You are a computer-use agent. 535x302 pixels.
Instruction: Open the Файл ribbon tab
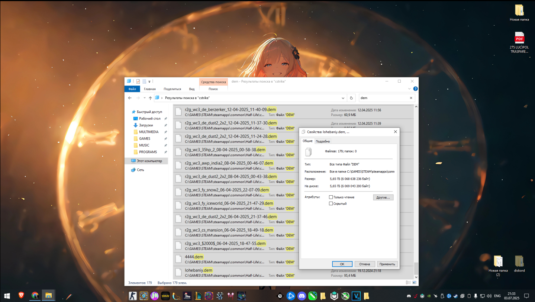[x=132, y=89]
